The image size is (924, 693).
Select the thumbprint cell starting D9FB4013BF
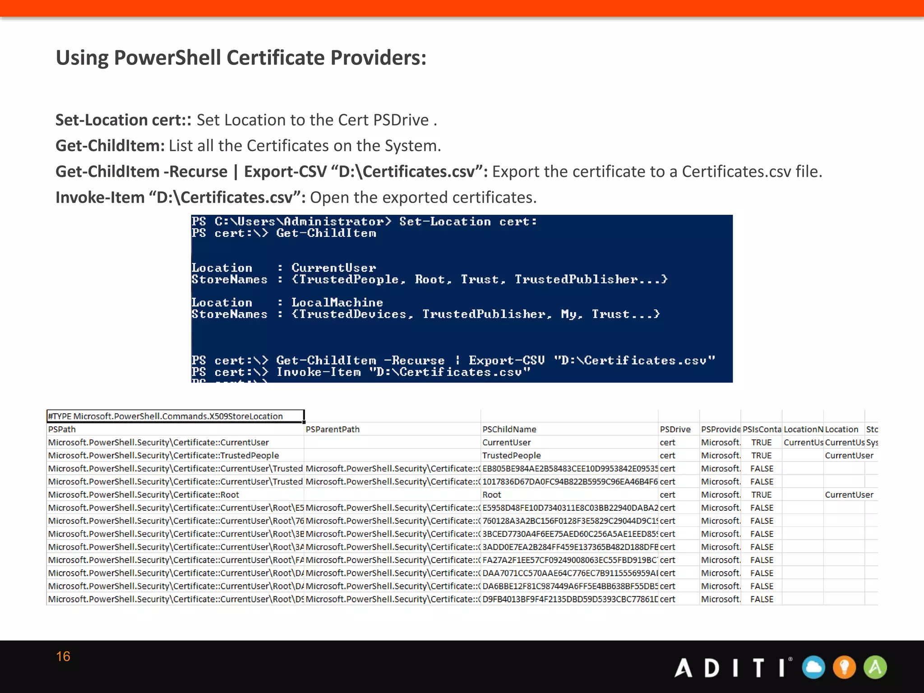[x=569, y=599]
